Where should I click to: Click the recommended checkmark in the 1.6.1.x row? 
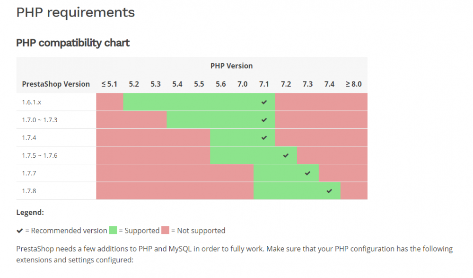264,102
